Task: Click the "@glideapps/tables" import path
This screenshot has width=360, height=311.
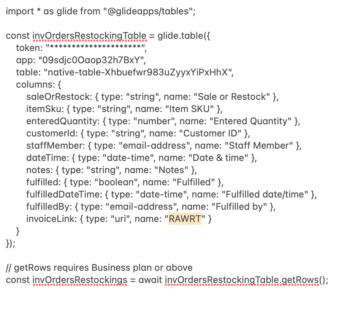Action: (x=149, y=11)
